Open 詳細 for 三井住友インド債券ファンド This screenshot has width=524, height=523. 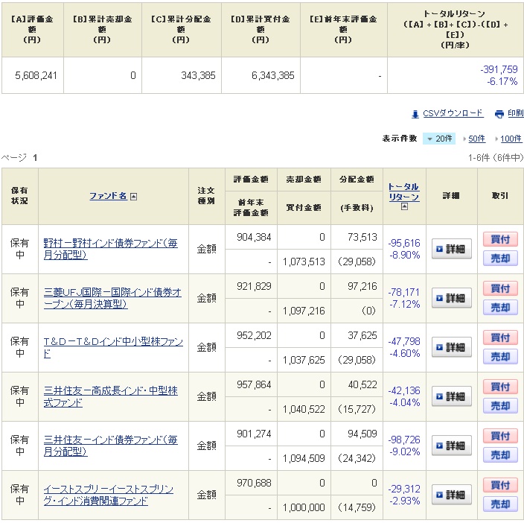coord(452,446)
